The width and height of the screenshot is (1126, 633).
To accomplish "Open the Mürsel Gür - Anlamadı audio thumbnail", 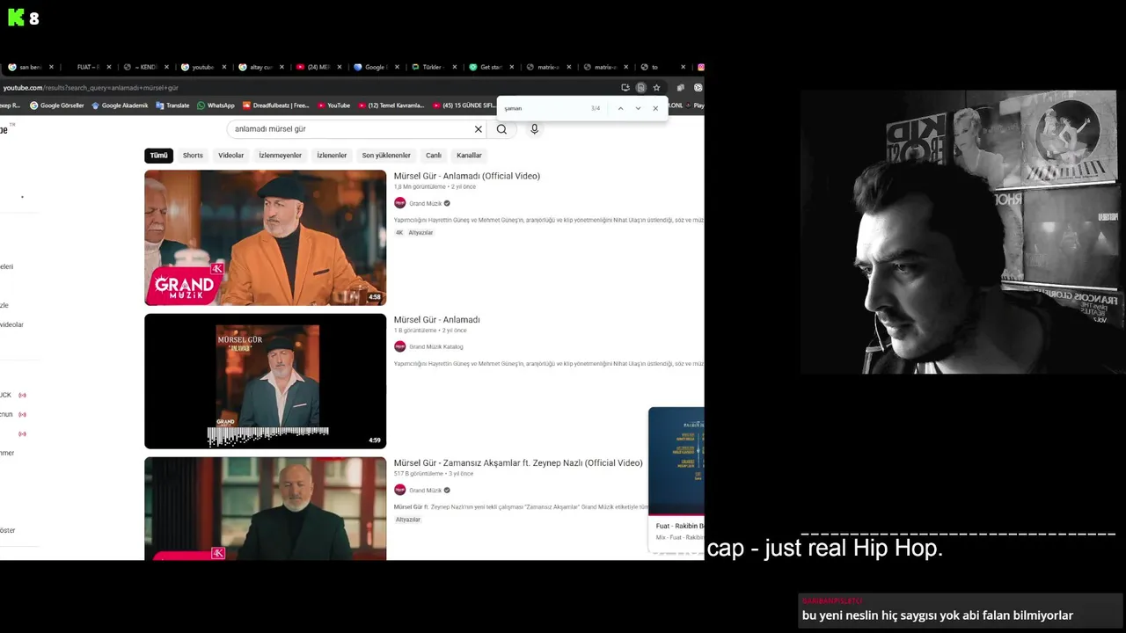I will (265, 381).
